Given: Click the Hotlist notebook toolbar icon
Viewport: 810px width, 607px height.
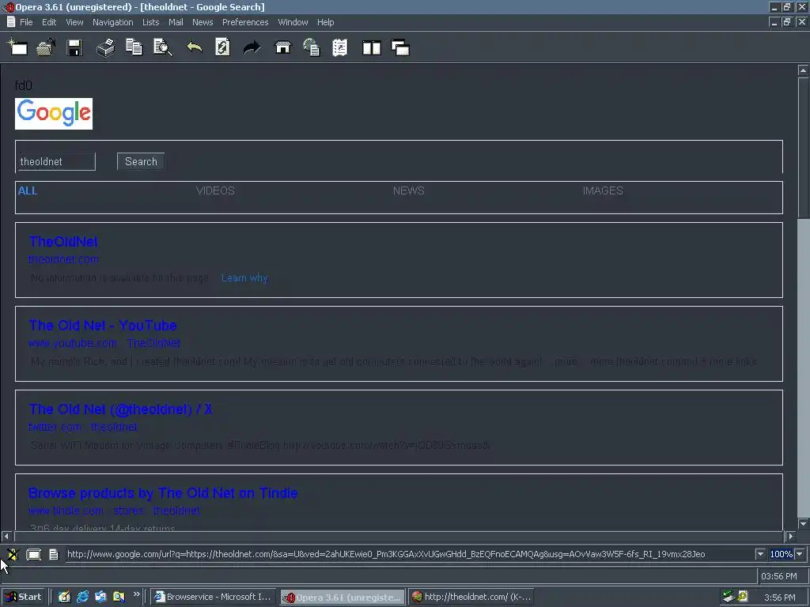Looking at the screenshot, I should coord(340,47).
